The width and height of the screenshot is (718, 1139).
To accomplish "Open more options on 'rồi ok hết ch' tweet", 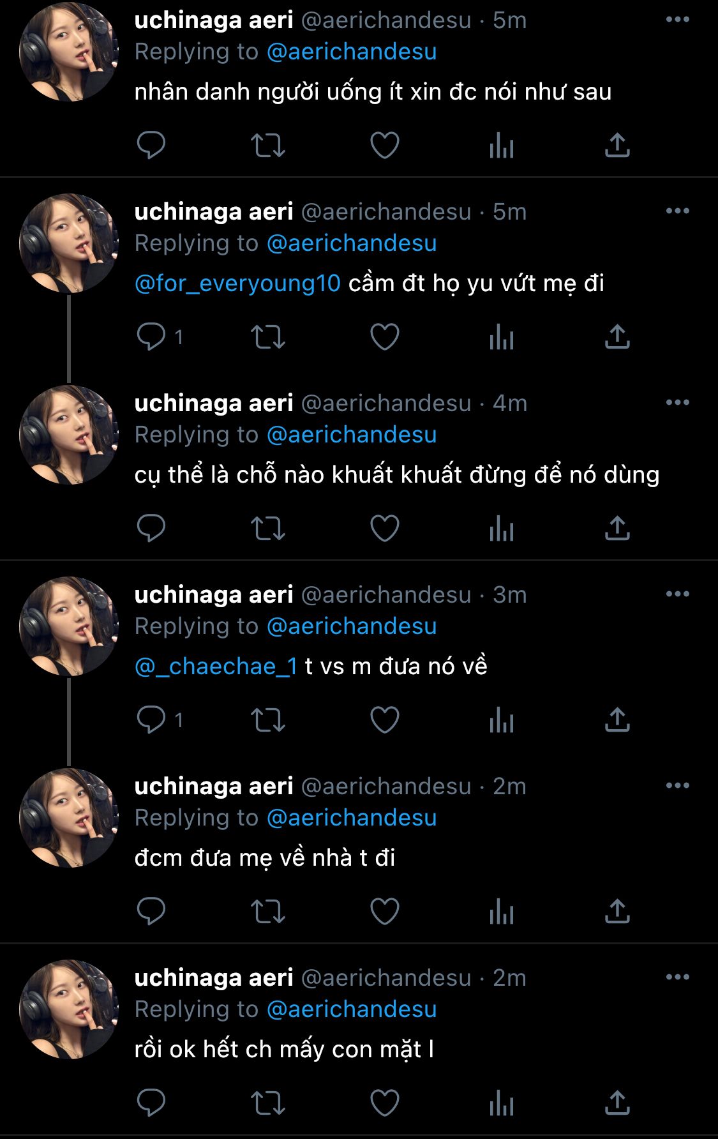I will (677, 977).
